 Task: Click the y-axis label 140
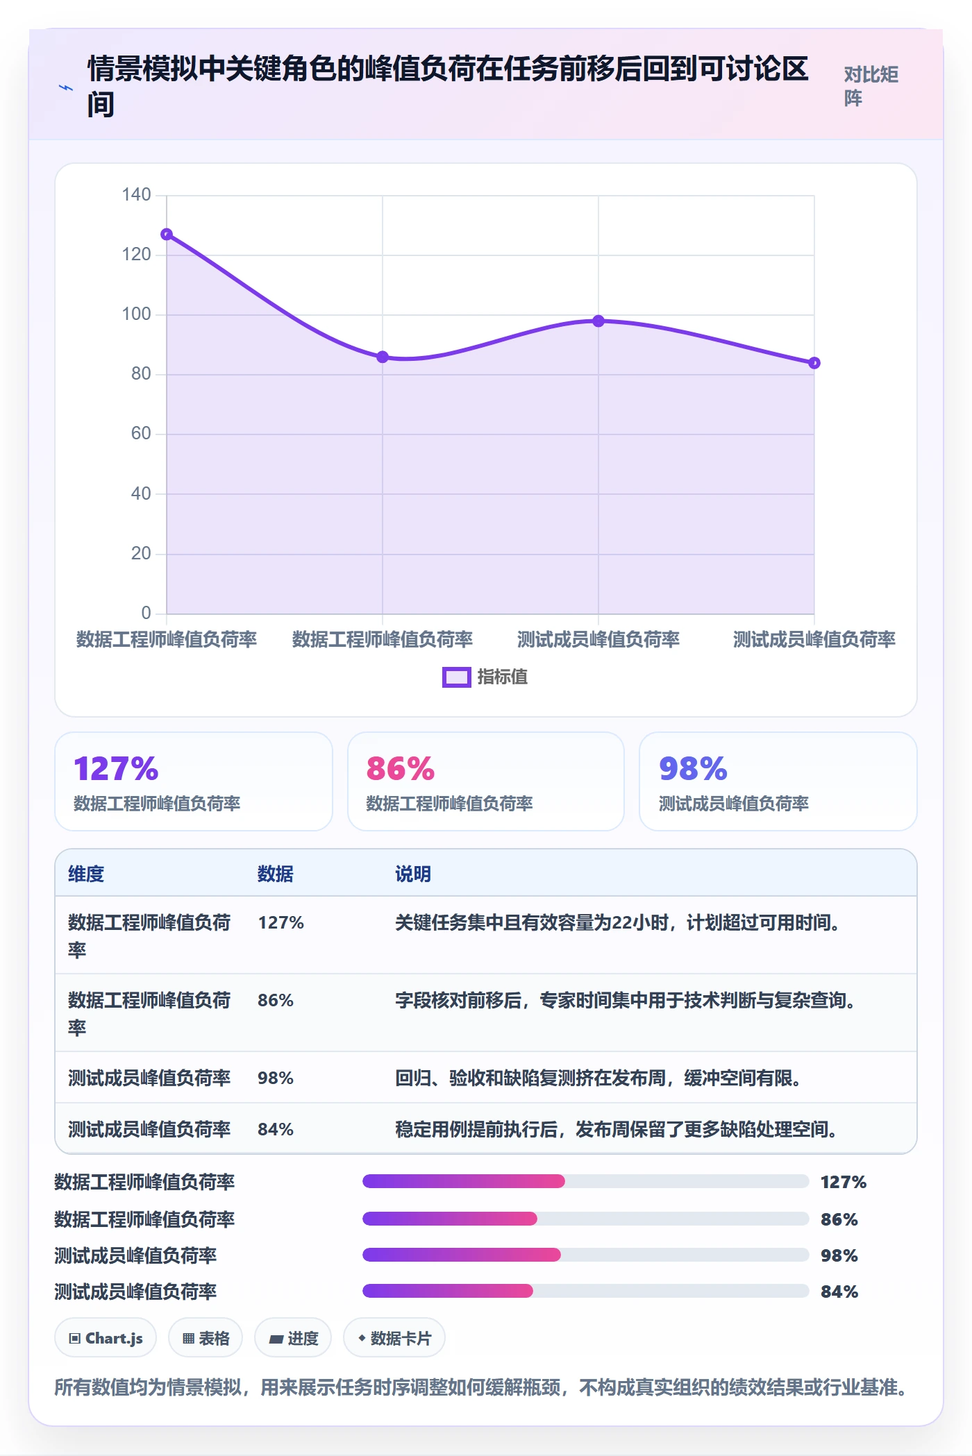click(x=136, y=195)
